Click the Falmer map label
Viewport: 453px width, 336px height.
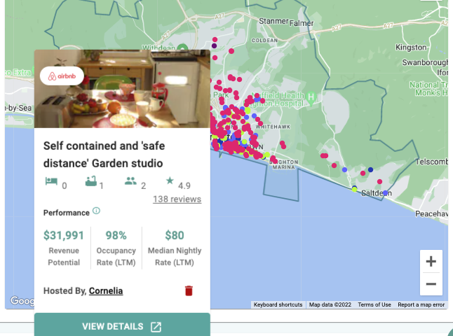(302, 23)
